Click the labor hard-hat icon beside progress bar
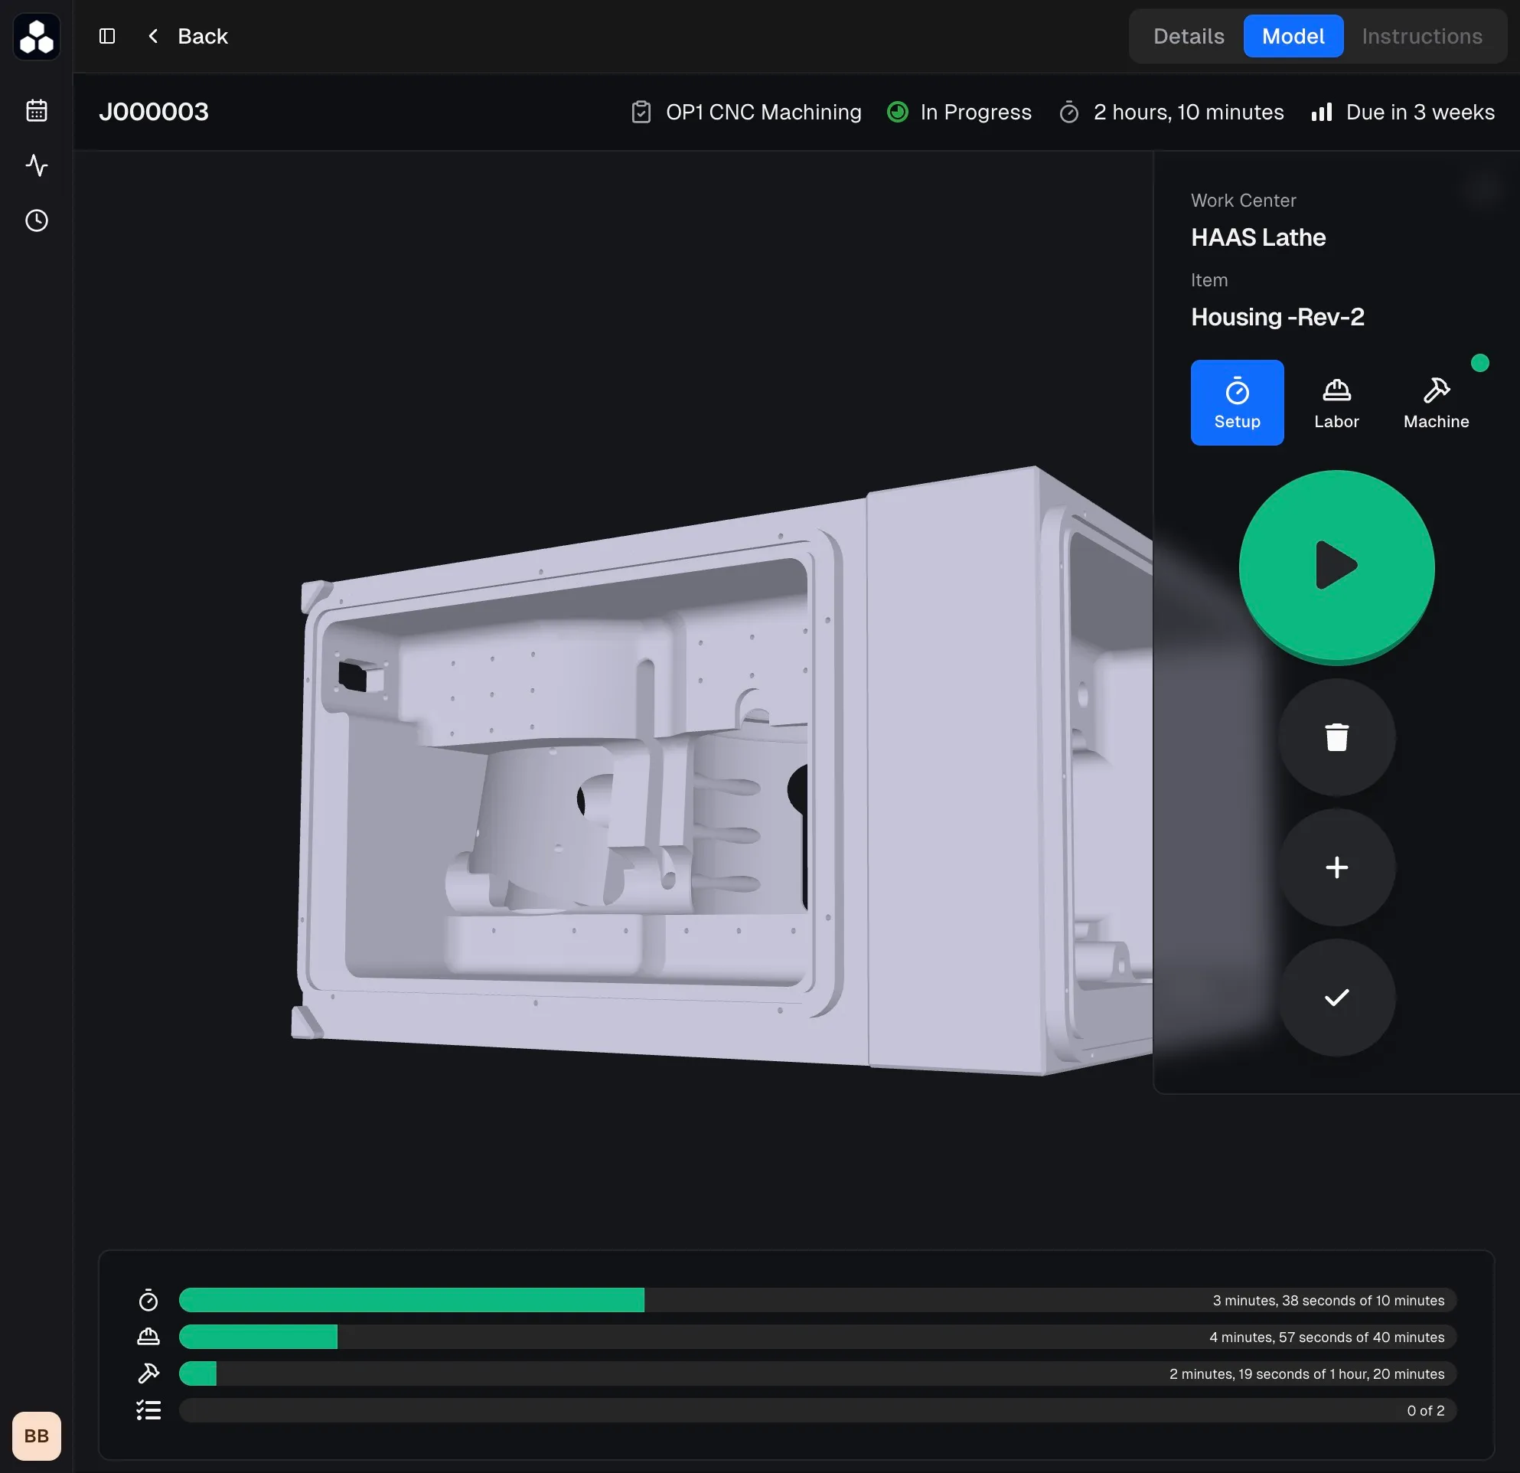 tap(148, 1337)
